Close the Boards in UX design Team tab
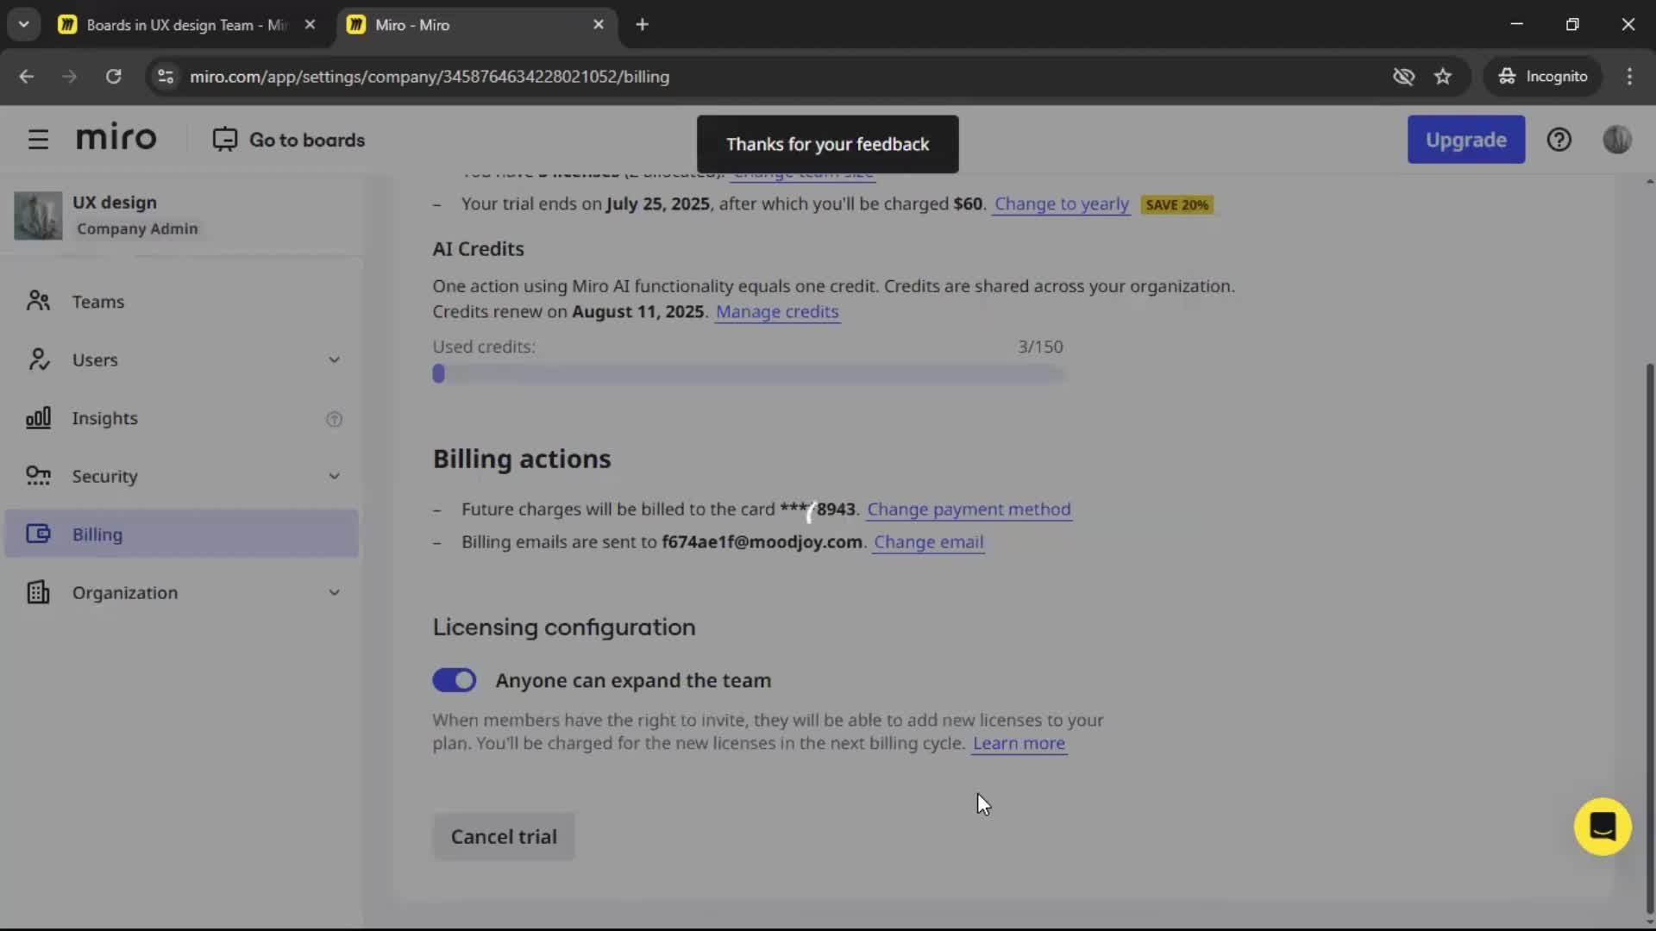1656x931 pixels. [310, 25]
